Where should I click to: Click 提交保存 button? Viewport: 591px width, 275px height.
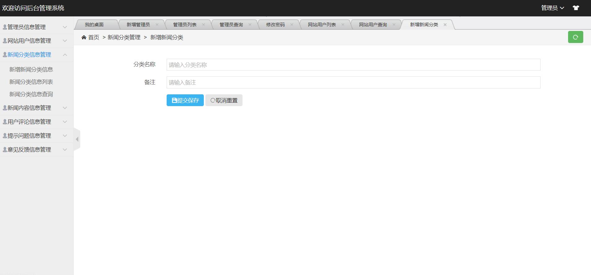pyautogui.click(x=185, y=100)
